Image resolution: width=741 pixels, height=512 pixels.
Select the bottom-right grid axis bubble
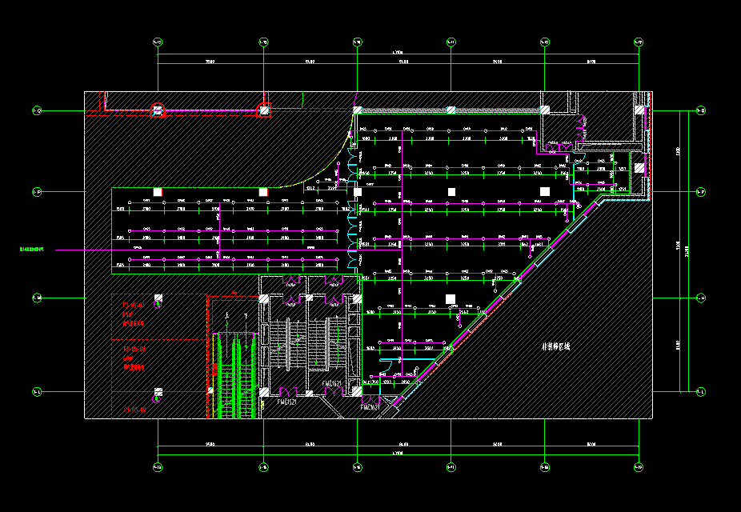pos(638,466)
